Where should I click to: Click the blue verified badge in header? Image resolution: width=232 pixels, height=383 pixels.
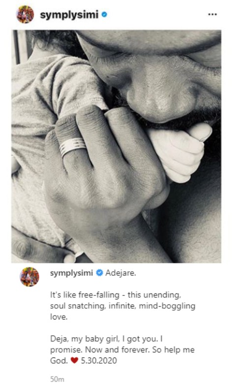tap(104, 15)
